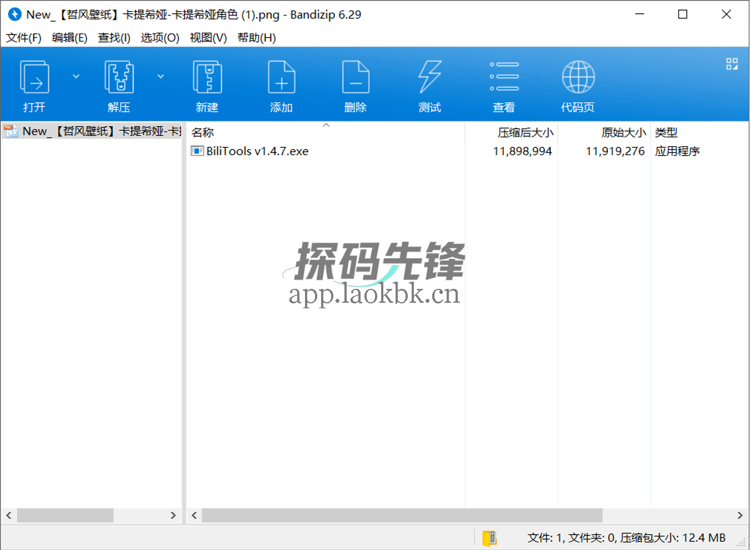Collapse the 名称 column sort chevron
The image size is (750, 550).
click(327, 124)
